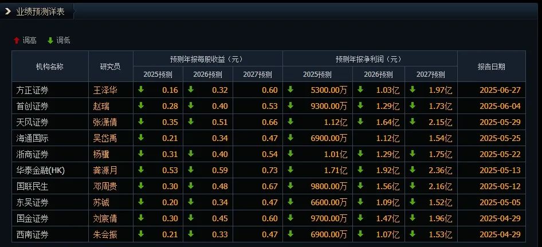
Task: Click the green 调低 arrow legend icon
Action: click(x=50, y=41)
